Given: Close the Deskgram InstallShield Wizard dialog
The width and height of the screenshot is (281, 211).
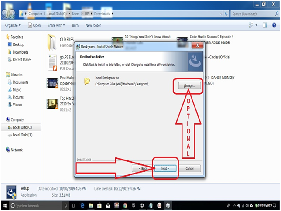Looking at the screenshot, I should click(197, 45).
